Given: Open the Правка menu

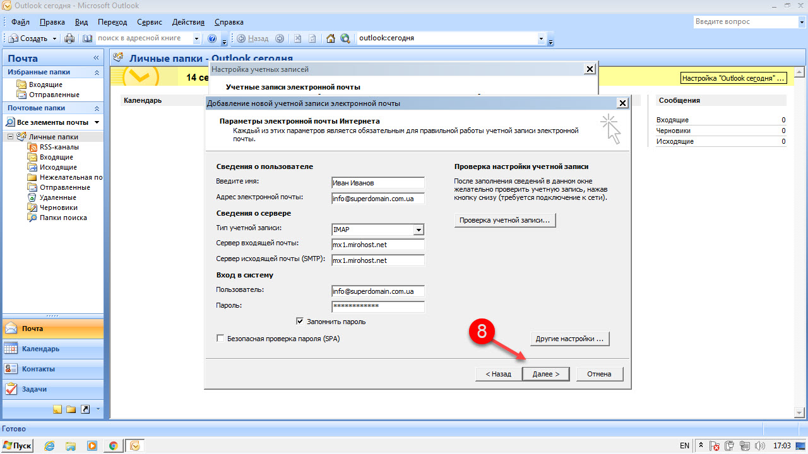Looking at the screenshot, I should pos(52,22).
